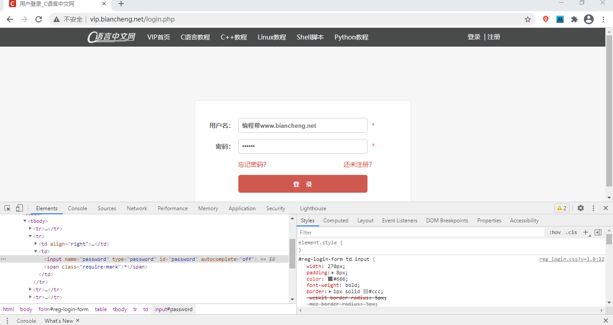This screenshot has height=325, width=613.
Task: Expand the border shorthand property triangle
Action: [330, 291]
